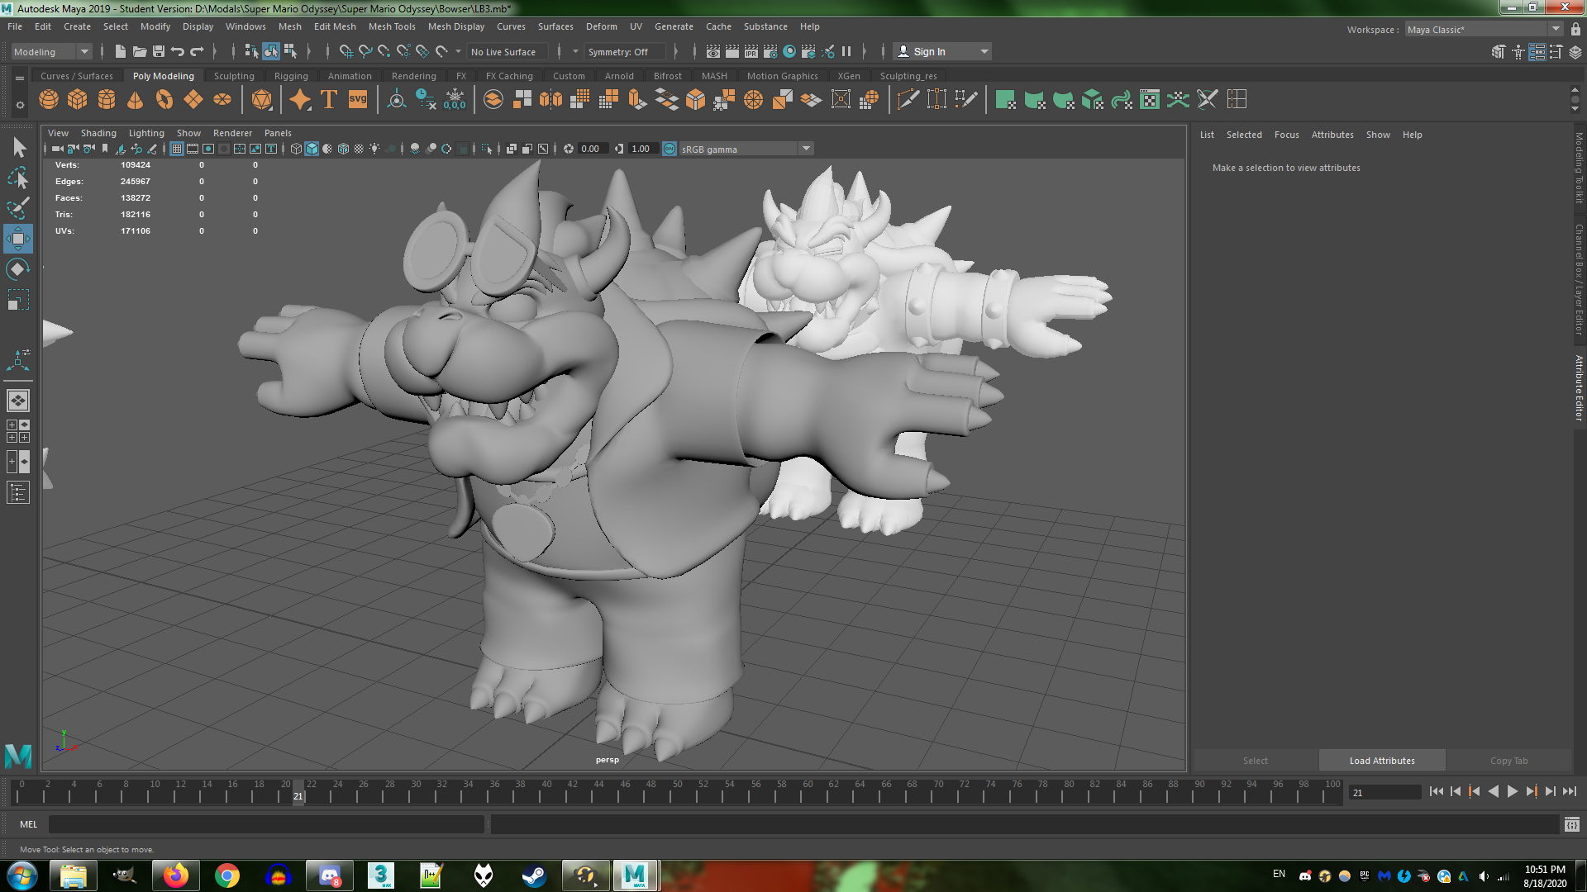Screen dimensions: 1587x892
Task: Switch to the Rigging shelf tab
Action: pyautogui.click(x=291, y=76)
